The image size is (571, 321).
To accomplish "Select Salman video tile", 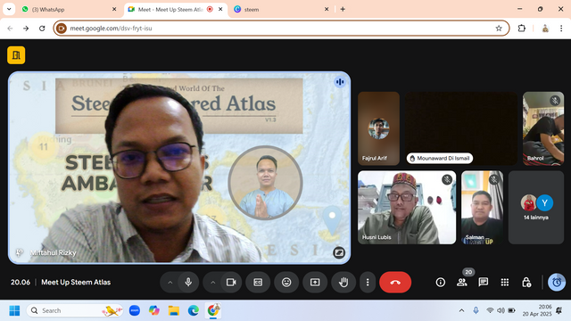I will point(482,208).
